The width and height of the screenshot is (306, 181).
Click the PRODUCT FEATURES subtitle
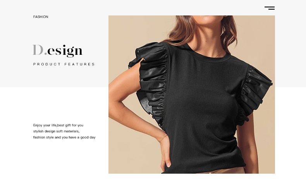pos(64,64)
